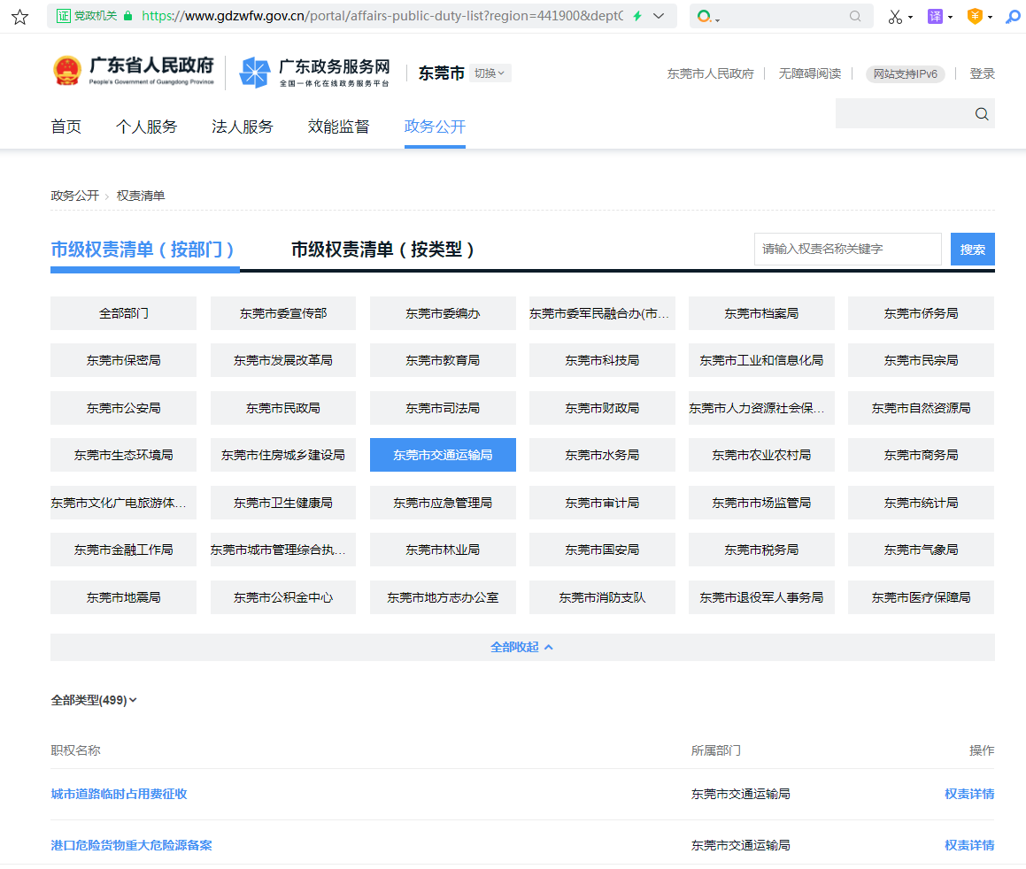Select 东莞市气象局 department
The height and width of the screenshot is (869, 1026).
[x=921, y=550]
